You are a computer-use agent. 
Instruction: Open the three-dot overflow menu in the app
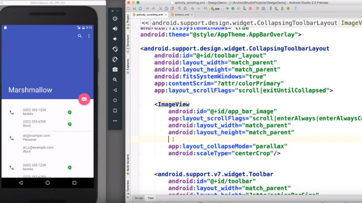pos(89,36)
